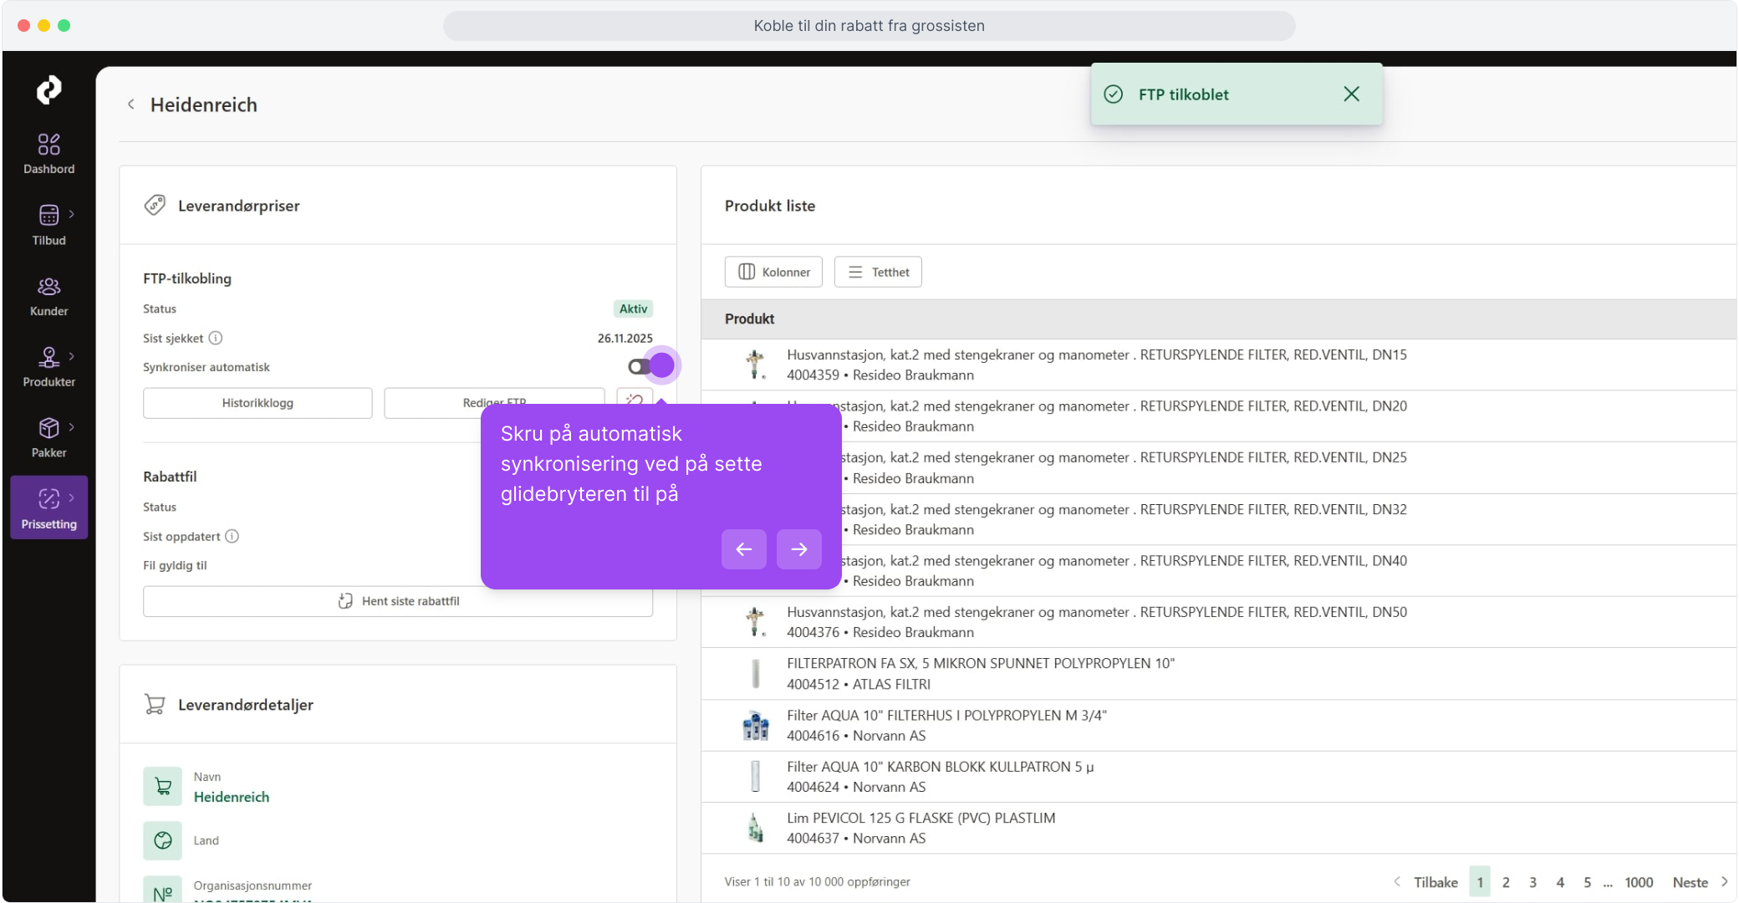This screenshot has width=1739, height=903.
Task: Click the window title bar address field
Action: coord(869,26)
